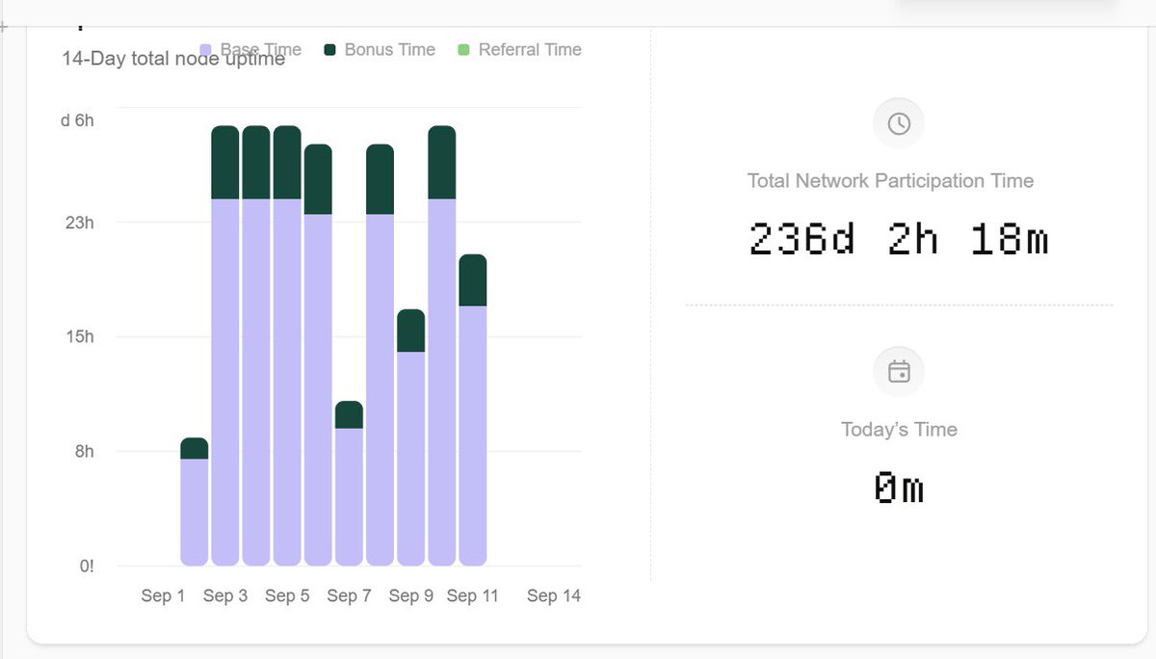Click the clock icon above Total Network Participation Time
The height and width of the screenshot is (659, 1156).
[x=899, y=123]
